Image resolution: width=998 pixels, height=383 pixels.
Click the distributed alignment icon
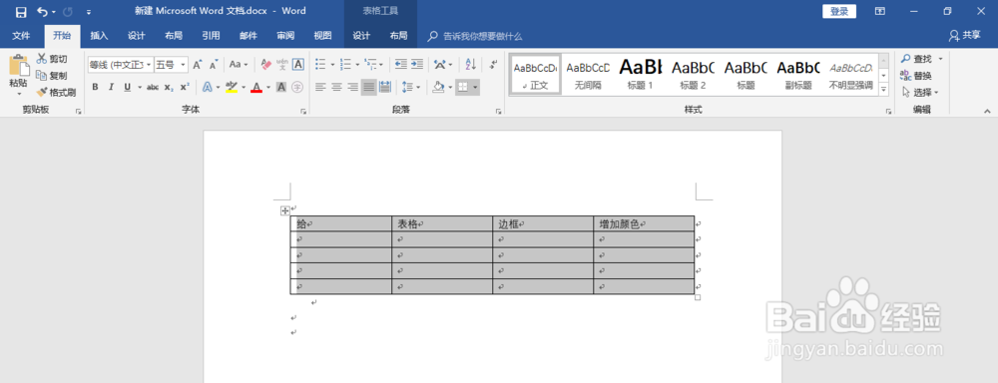coord(385,87)
